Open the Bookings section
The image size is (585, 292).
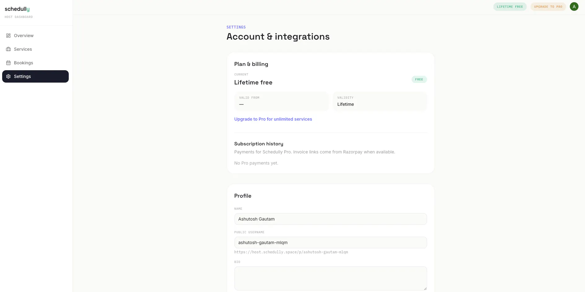(x=35, y=63)
